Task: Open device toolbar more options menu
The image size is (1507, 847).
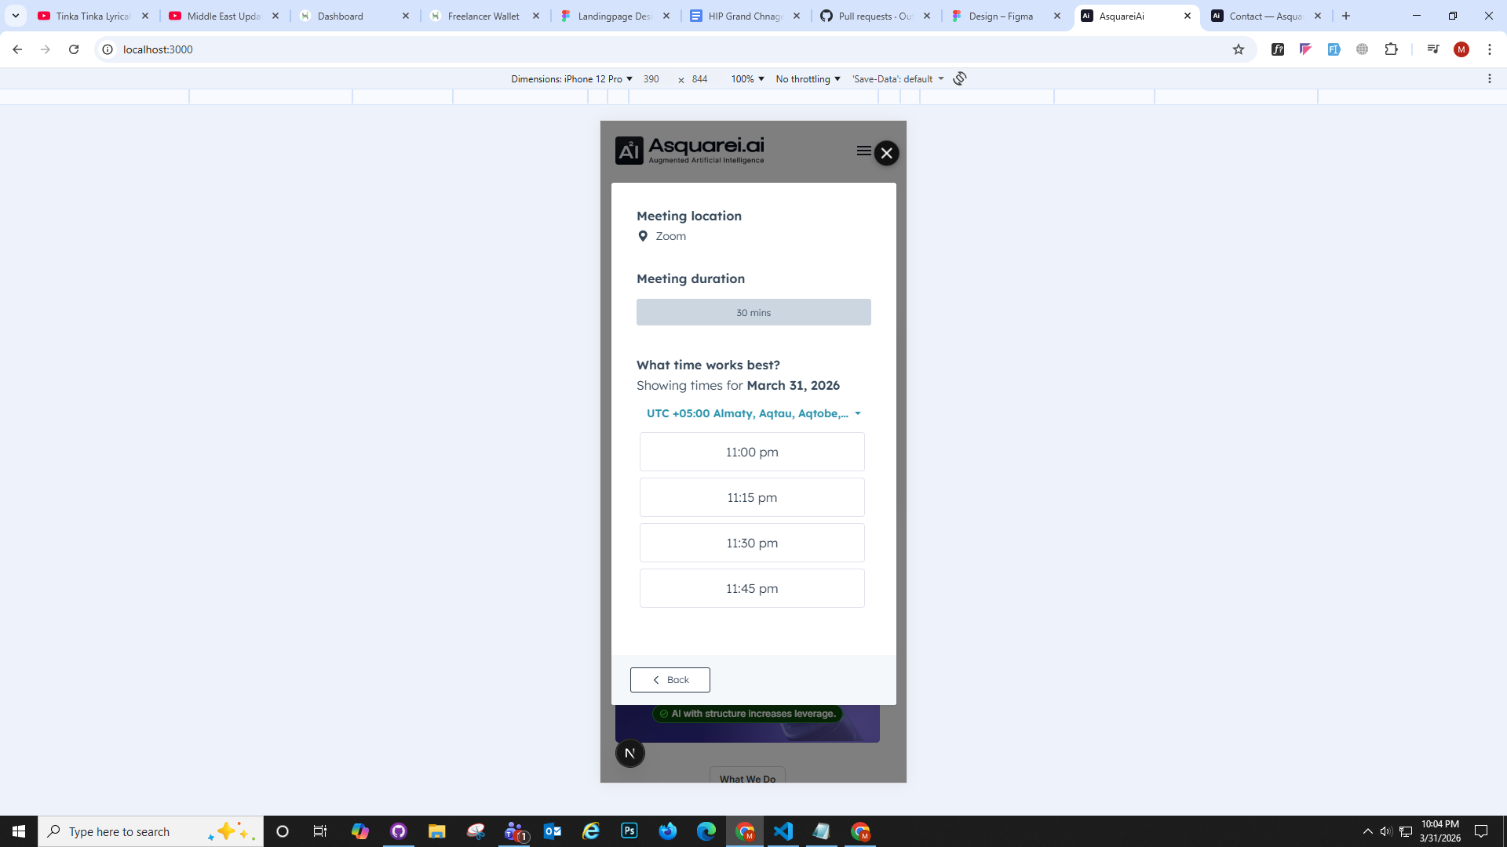Action: click(1490, 78)
